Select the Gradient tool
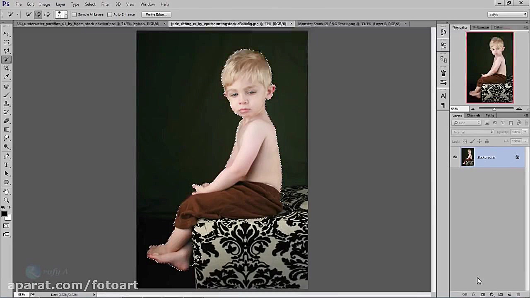 pos(7,130)
